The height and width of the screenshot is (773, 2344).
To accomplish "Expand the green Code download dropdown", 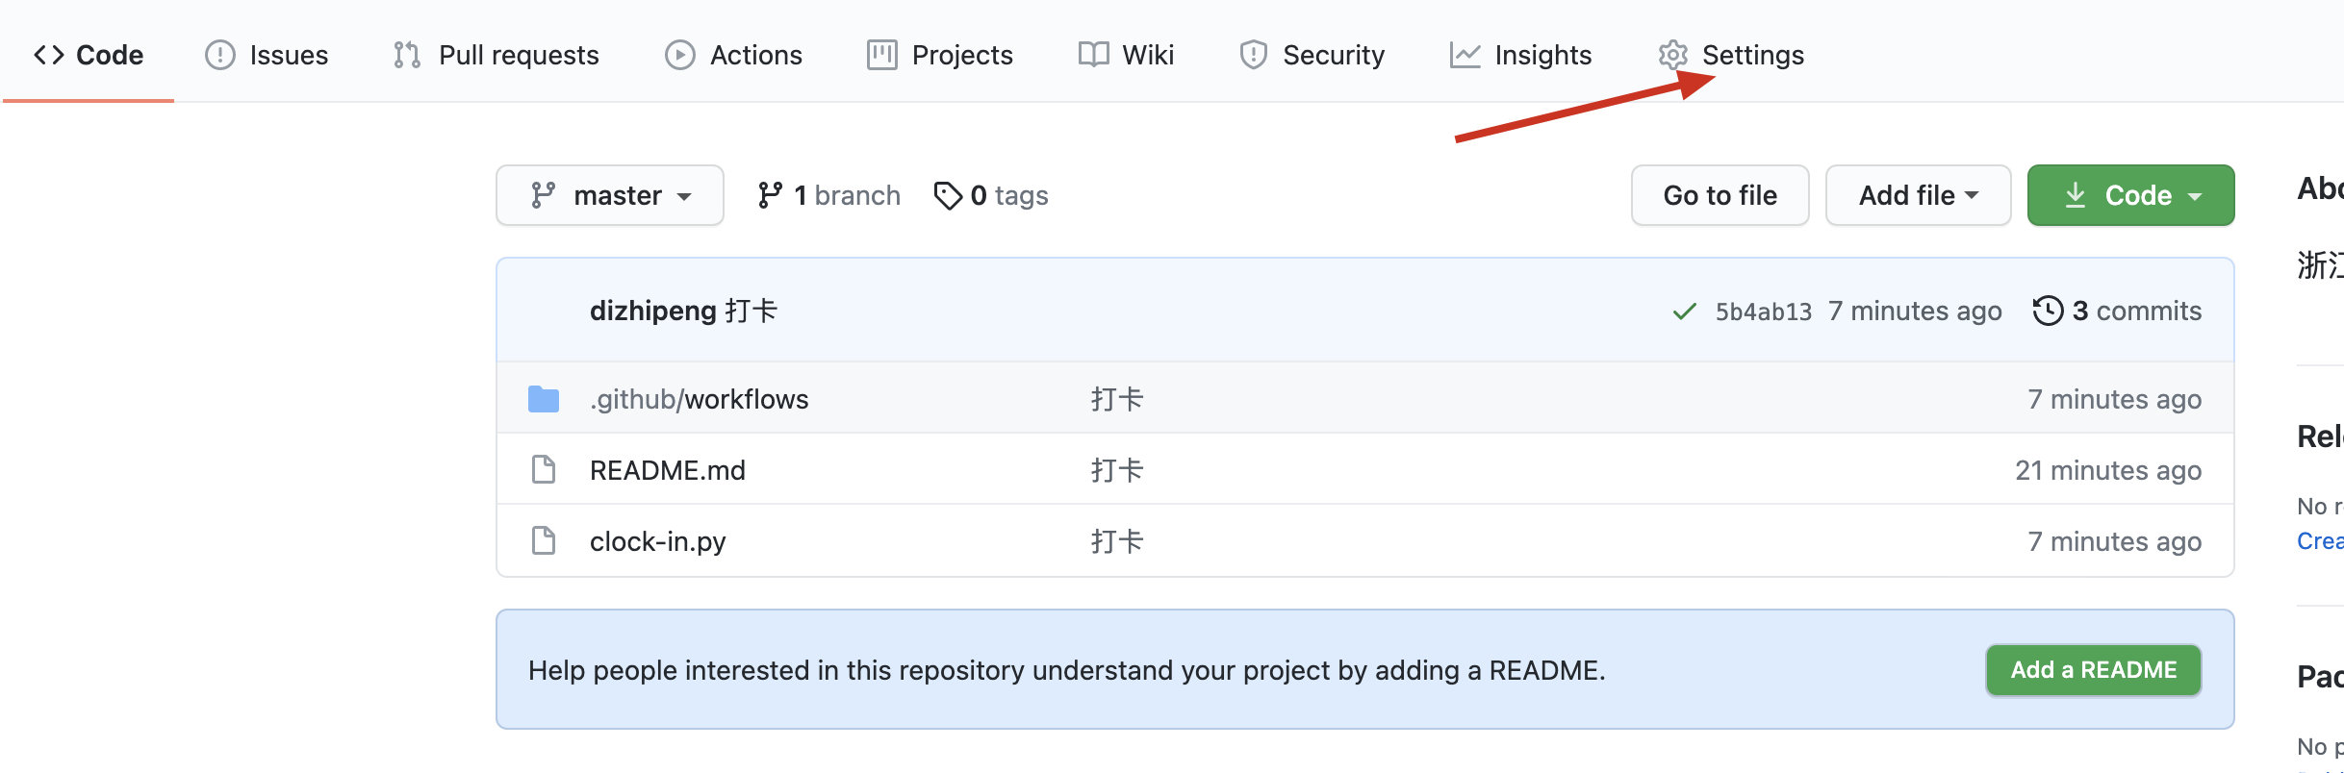I will [2130, 195].
